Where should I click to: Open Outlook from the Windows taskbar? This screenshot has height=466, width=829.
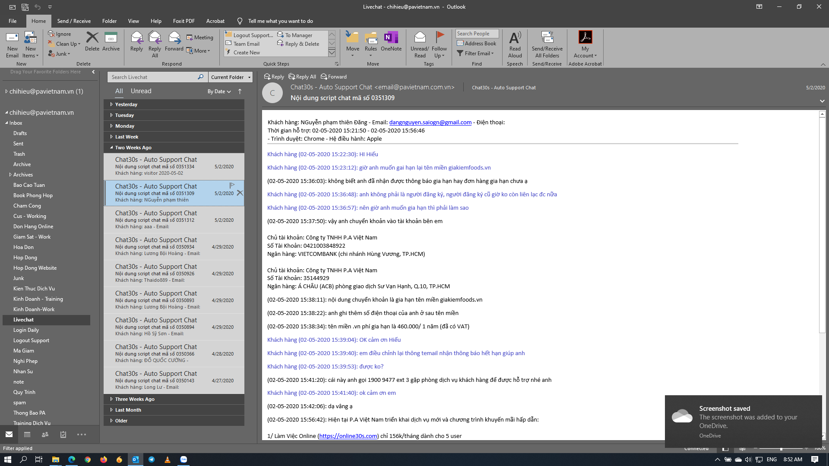pos(135,460)
